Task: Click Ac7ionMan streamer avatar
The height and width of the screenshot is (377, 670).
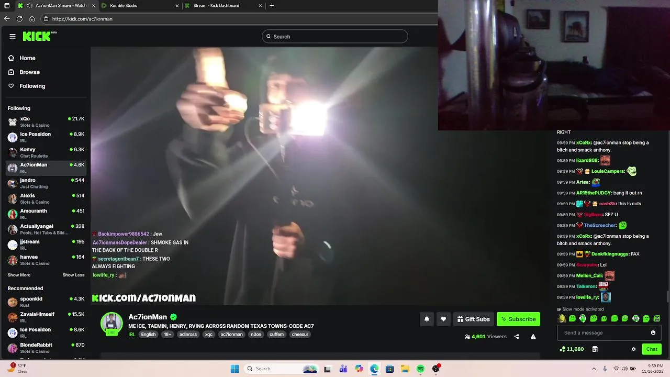Action: tap(111, 324)
